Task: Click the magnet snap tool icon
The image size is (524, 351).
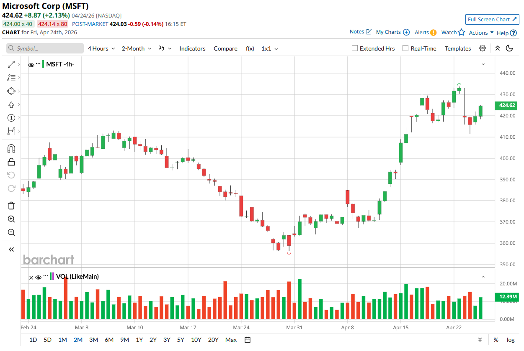Action: tap(11, 148)
